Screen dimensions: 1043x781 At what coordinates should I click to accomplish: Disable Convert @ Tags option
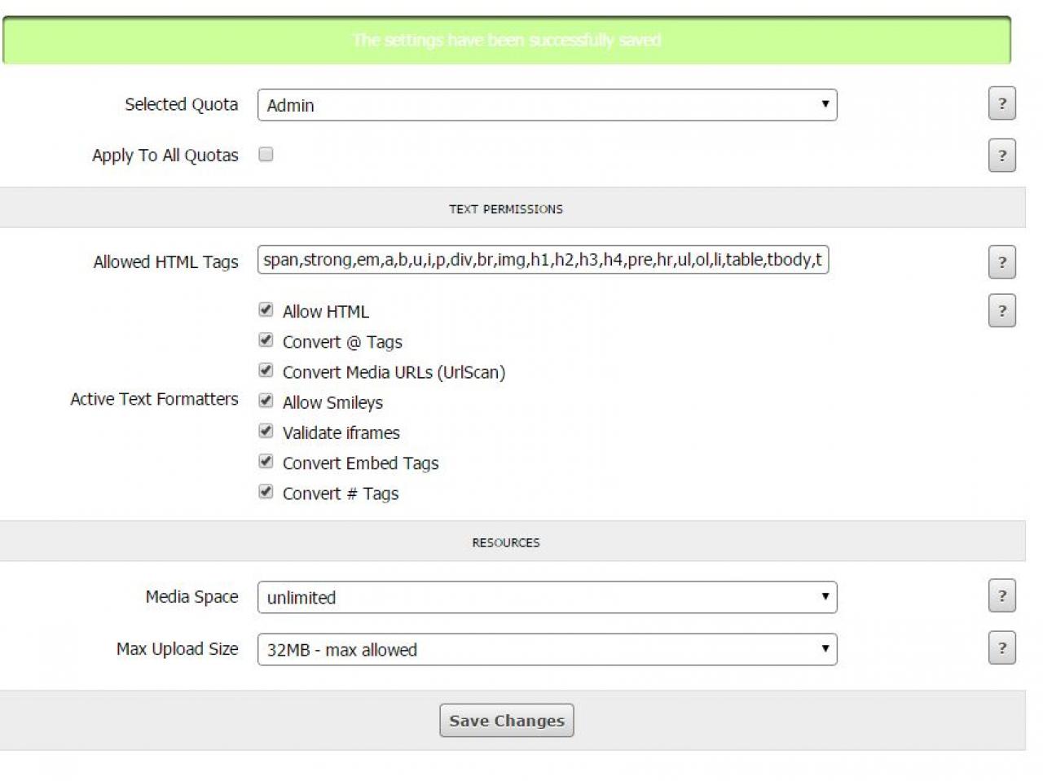coord(266,340)
